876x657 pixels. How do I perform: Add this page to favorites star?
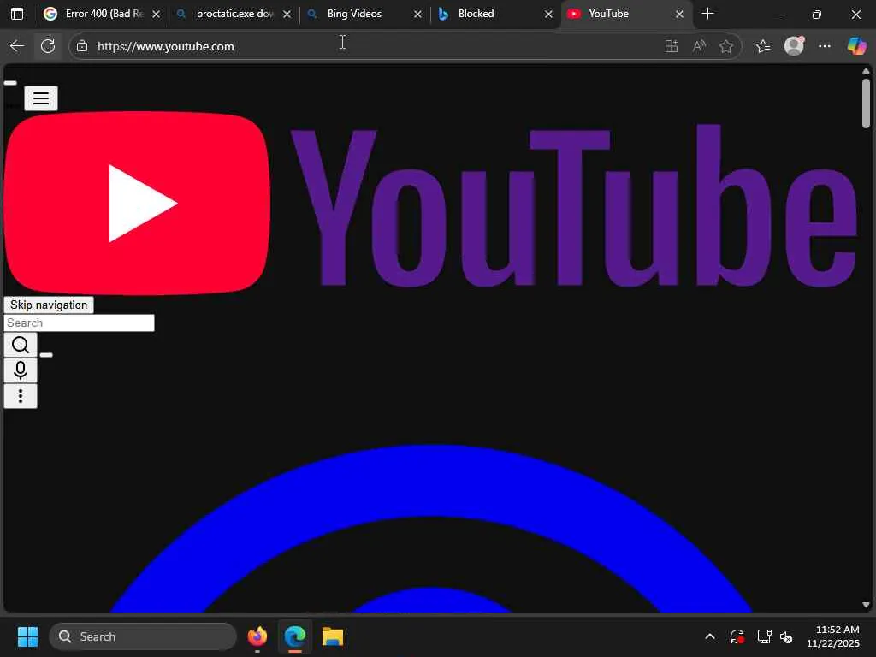click(726, 46)
